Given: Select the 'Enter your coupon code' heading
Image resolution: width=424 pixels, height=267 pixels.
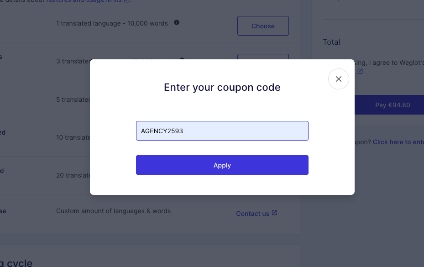Looking at the screenshot, I should pos(222,87).
